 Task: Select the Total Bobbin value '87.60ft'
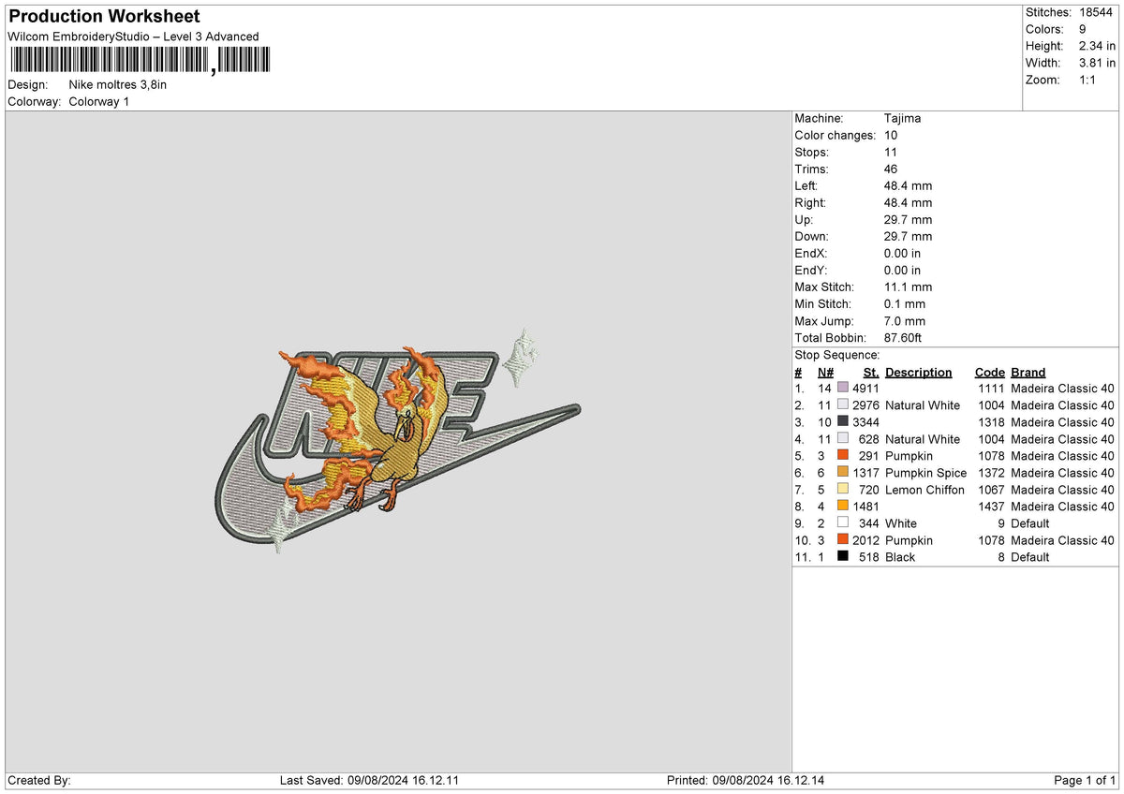point(904,337)
